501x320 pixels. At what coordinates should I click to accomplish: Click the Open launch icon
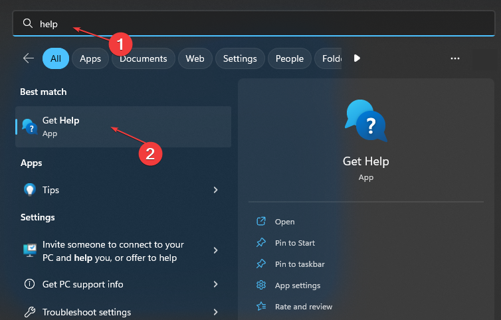click(261, 221)
